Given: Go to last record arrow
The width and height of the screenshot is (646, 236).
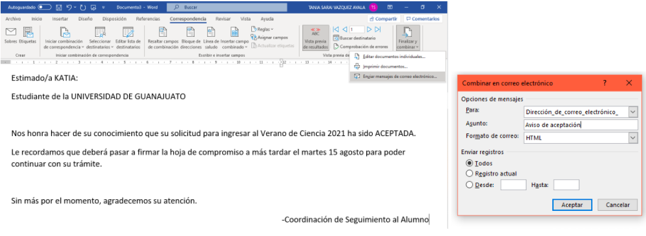Looking at the screenshot, I should pyautogui.click(x=378, y=29).
